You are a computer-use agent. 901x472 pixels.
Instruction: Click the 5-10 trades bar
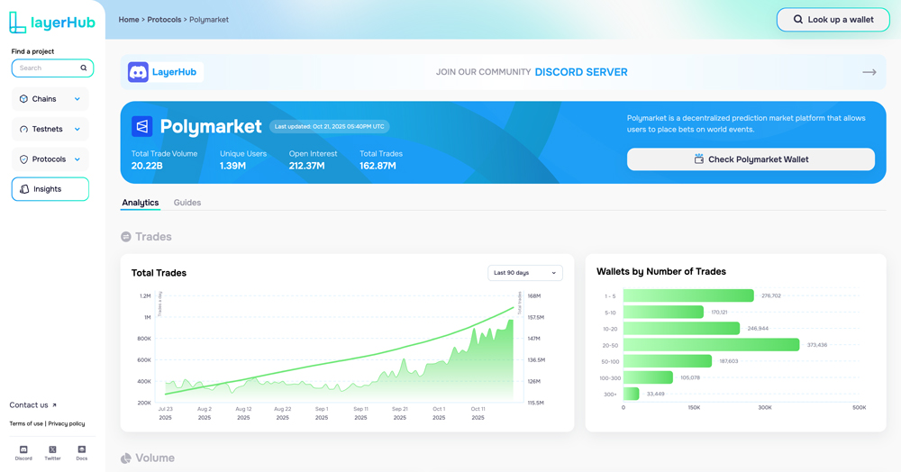click(664, 312)
